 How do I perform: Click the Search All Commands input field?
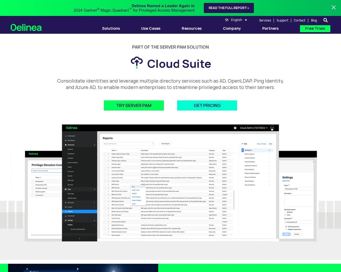47,171
